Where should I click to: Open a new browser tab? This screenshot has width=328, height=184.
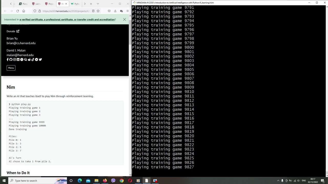91,4
